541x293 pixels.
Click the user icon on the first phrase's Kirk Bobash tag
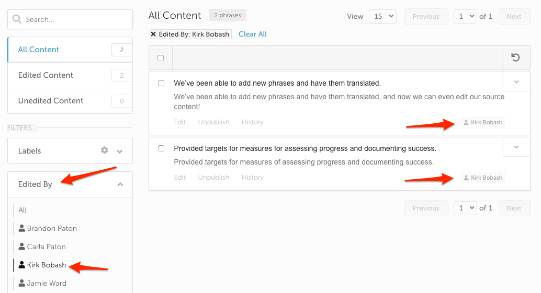point(466,122)
